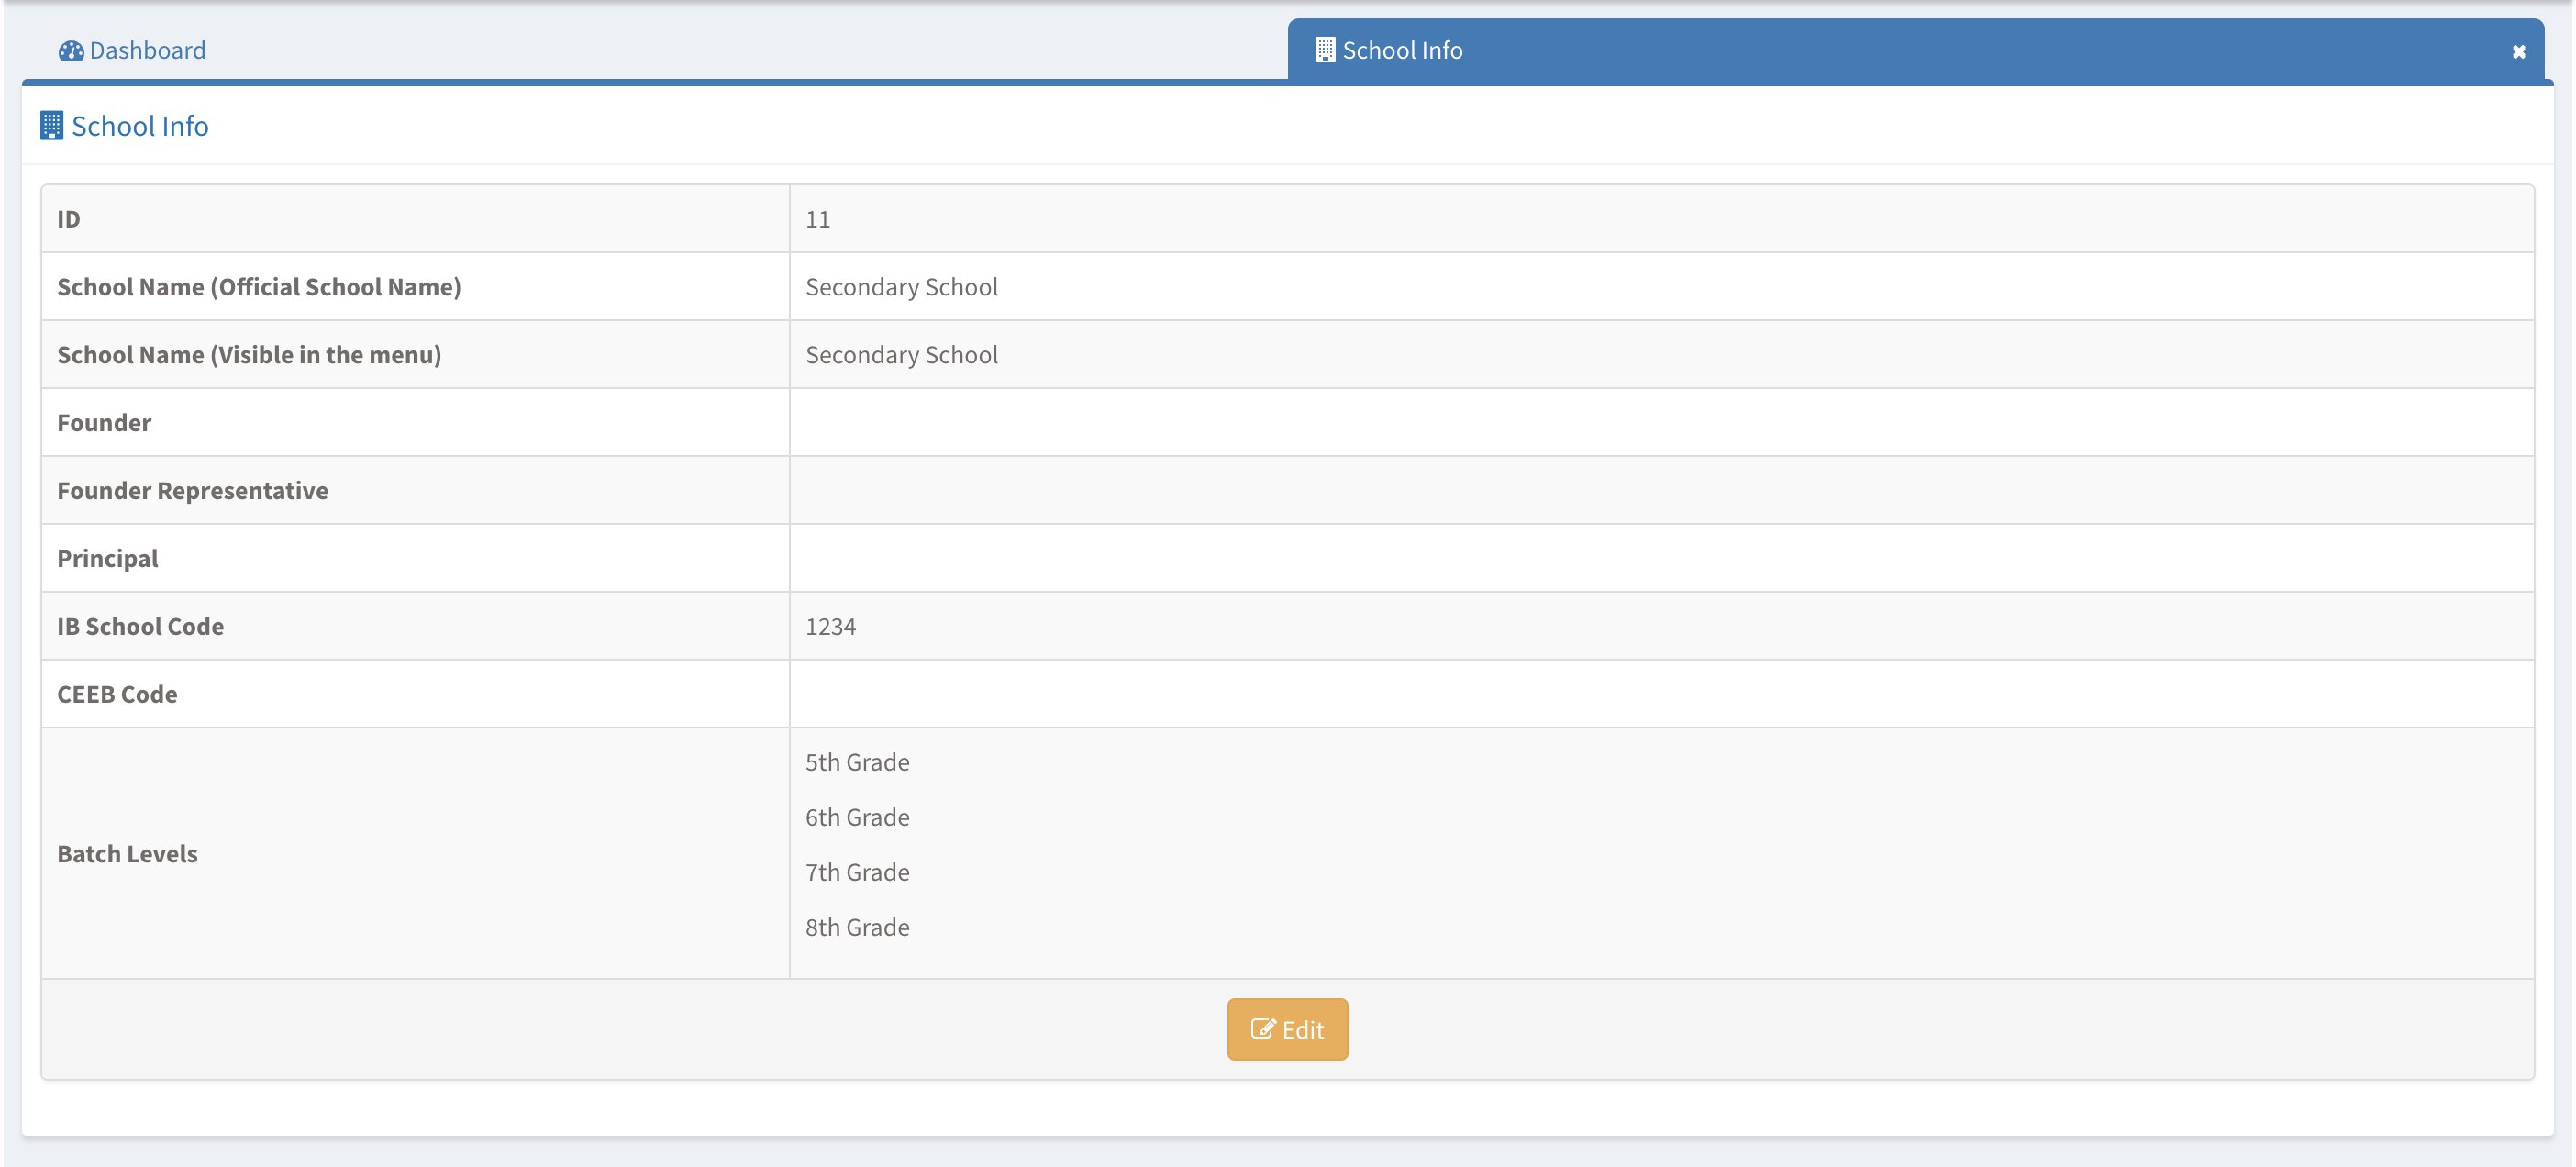Select the School Info tab label
The height and width of the screenshot is (1167, 2576).
[1402, 50]
